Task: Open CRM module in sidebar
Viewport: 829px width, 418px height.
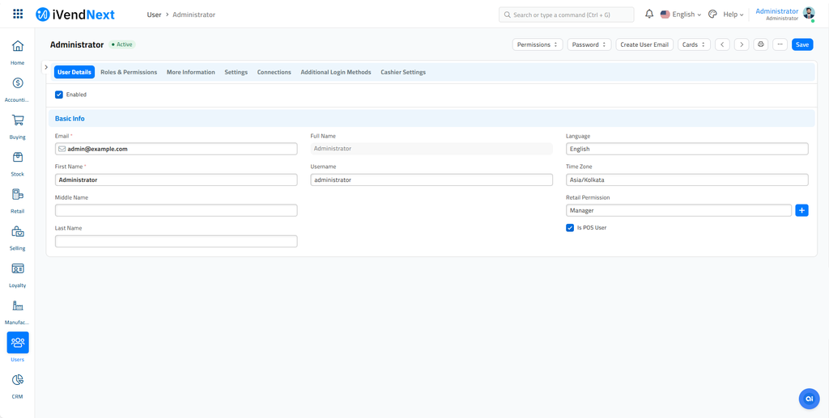Action: pos(18,386)
